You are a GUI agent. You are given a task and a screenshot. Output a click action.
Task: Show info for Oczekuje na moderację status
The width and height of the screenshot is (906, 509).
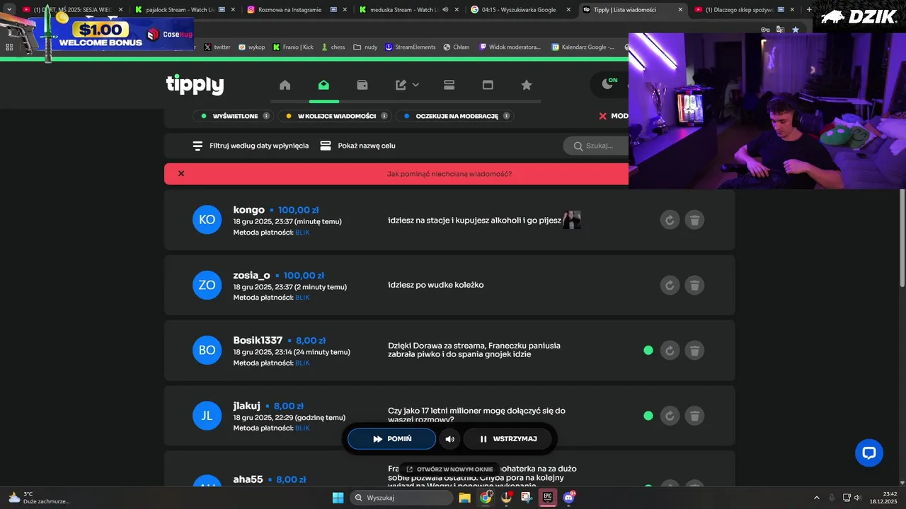507,116
